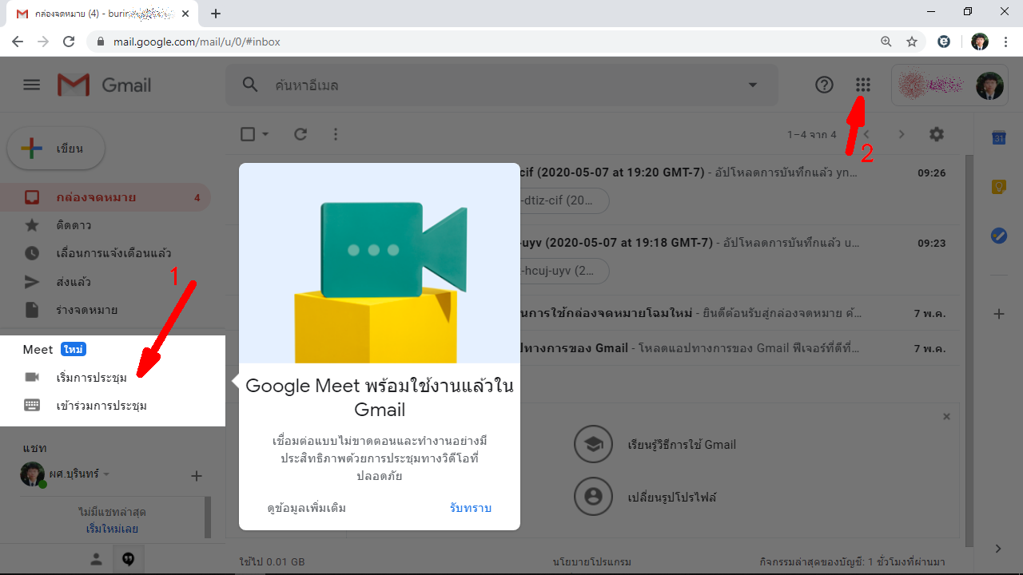Open Google Tasks in side panel
1023x575 pixels.
click(998, 236)
